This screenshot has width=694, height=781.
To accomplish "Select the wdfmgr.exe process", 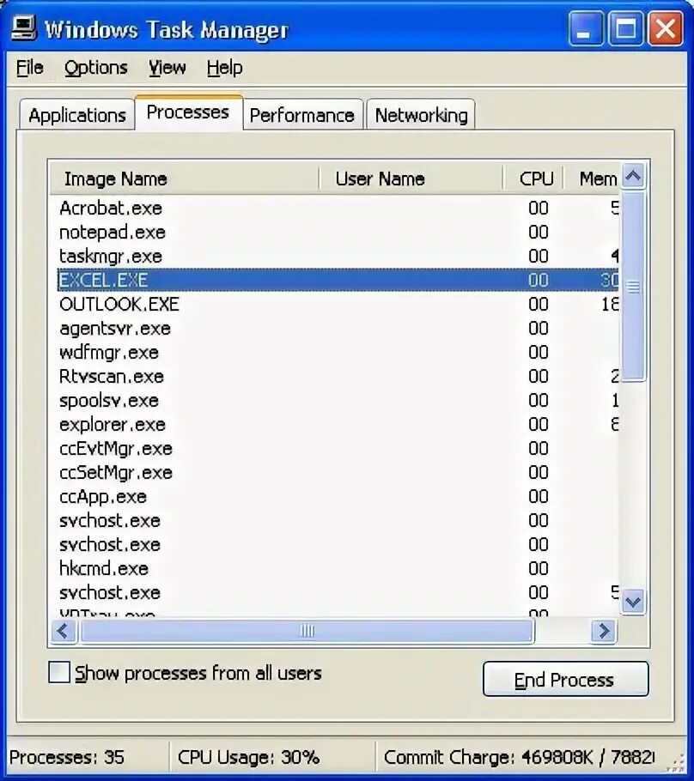I will (338, 352).
